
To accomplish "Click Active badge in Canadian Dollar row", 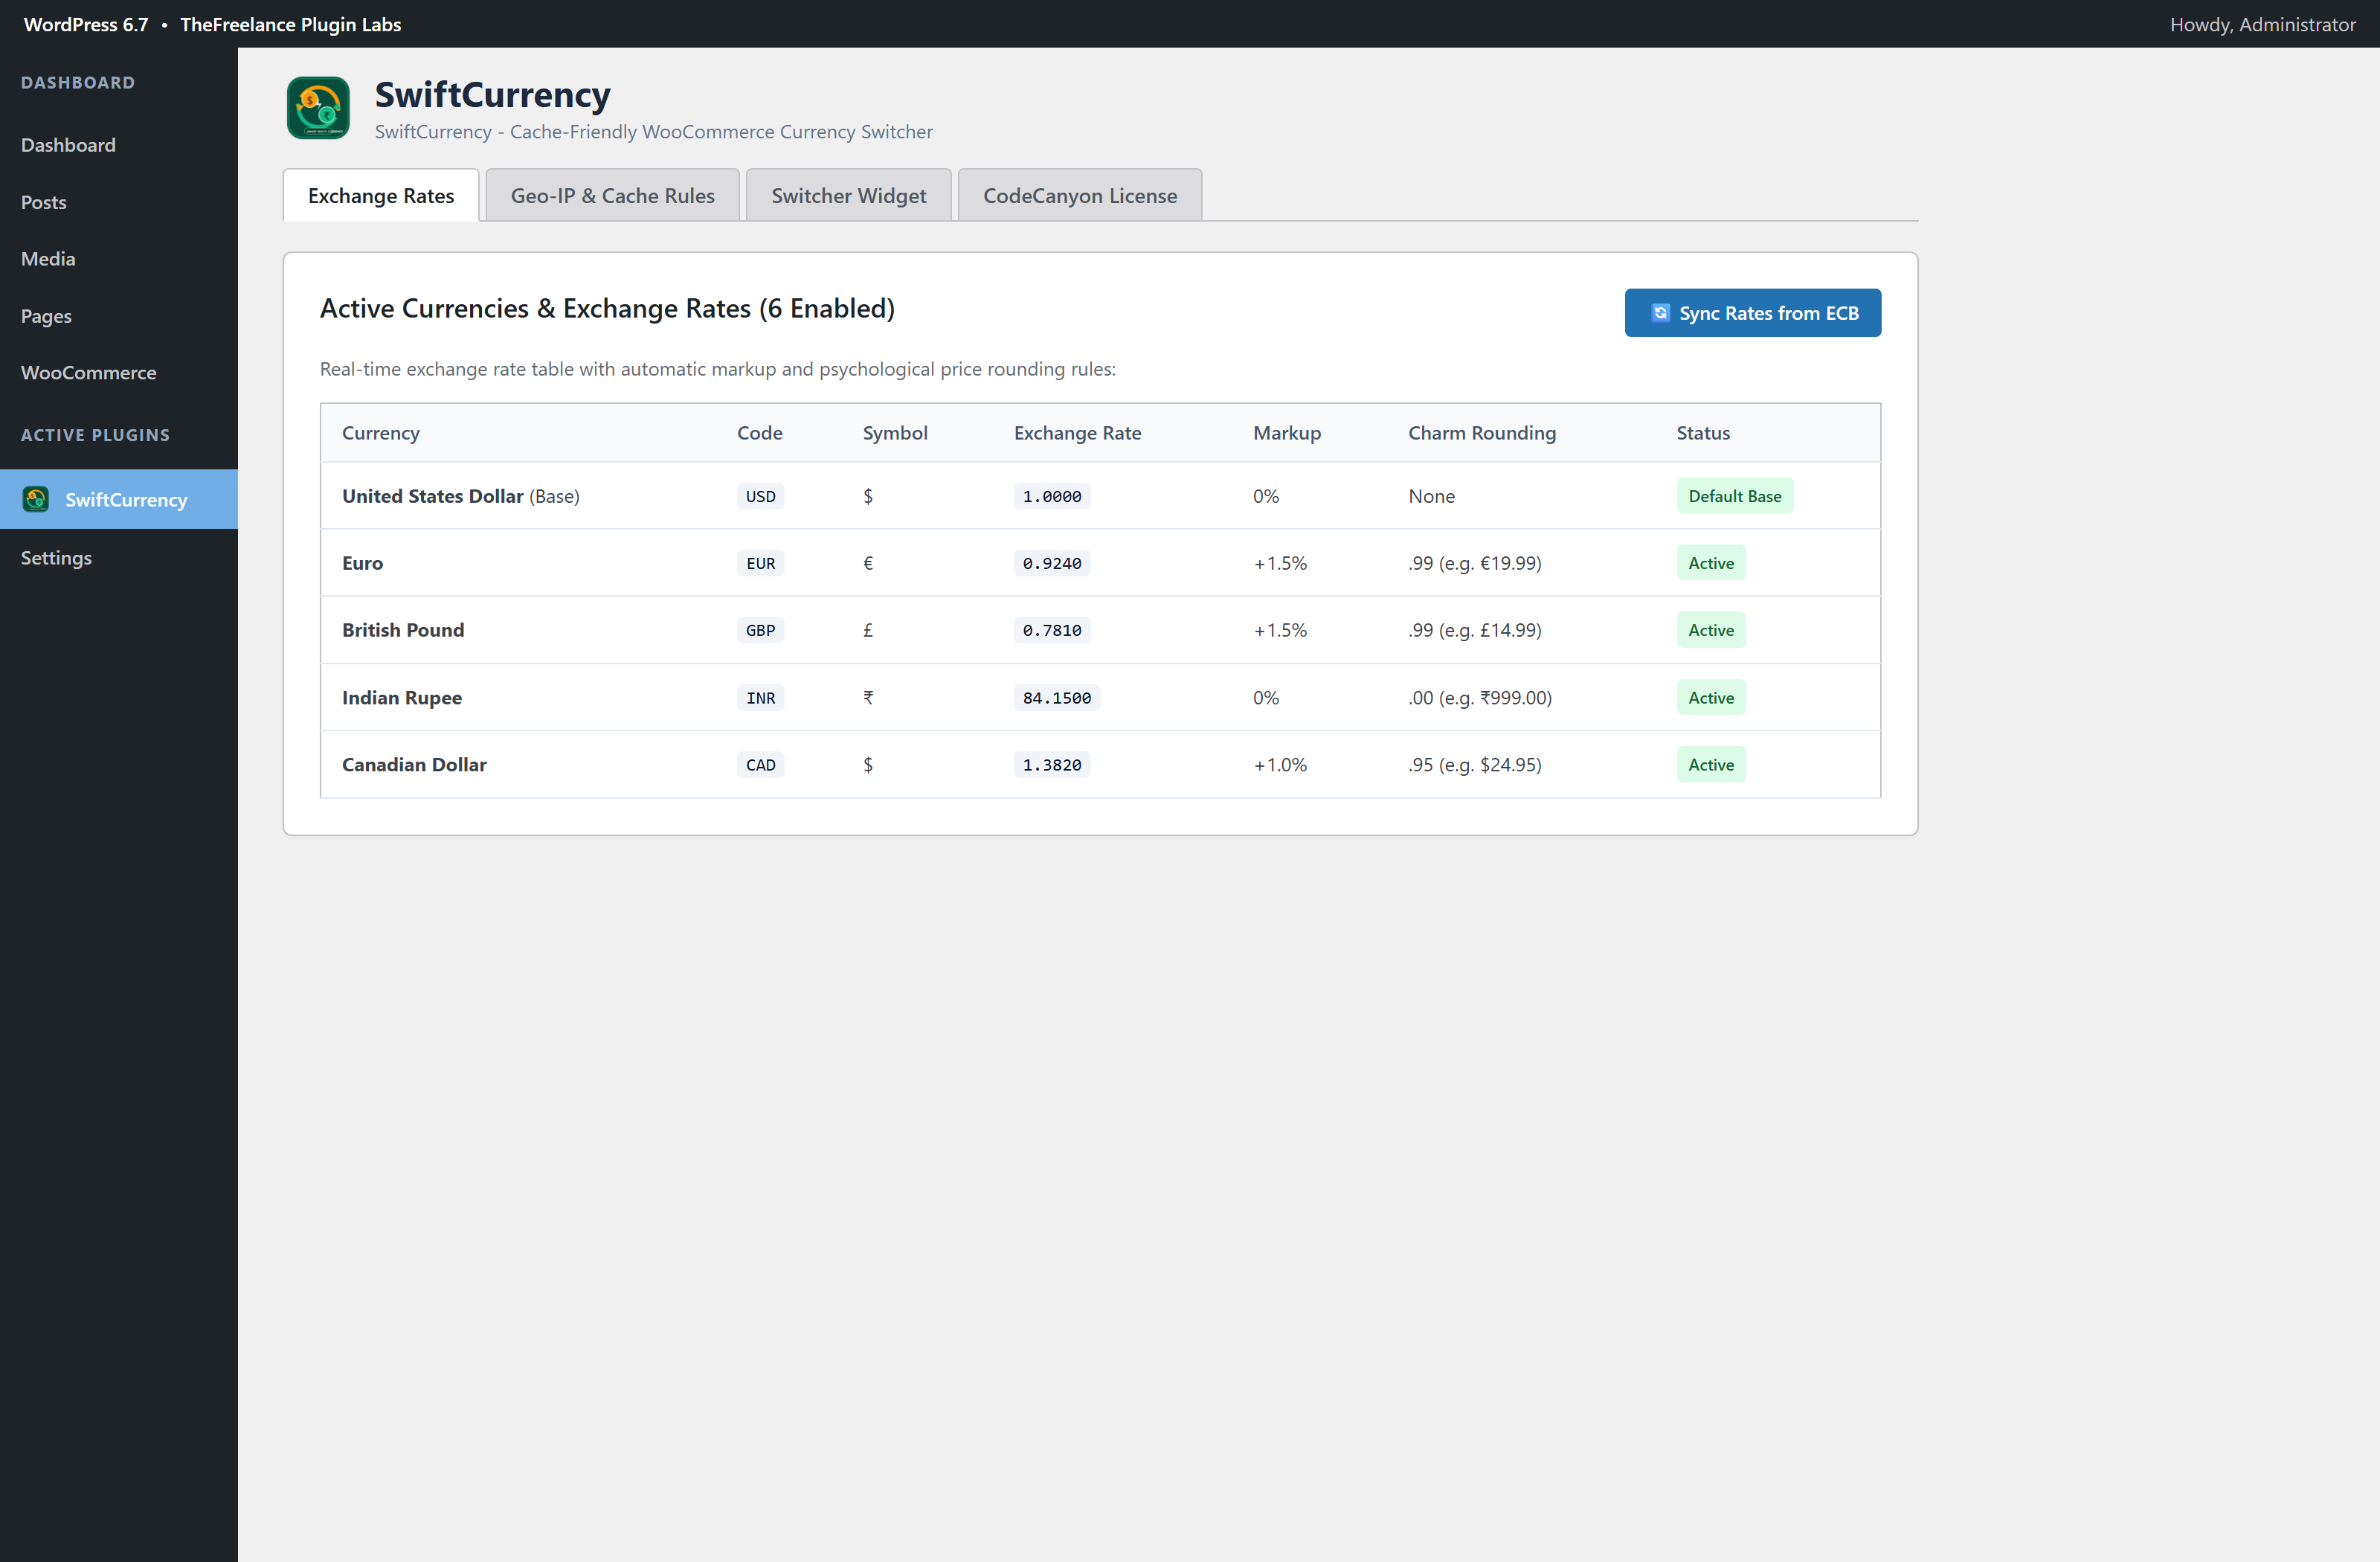I will point(1711,765).
